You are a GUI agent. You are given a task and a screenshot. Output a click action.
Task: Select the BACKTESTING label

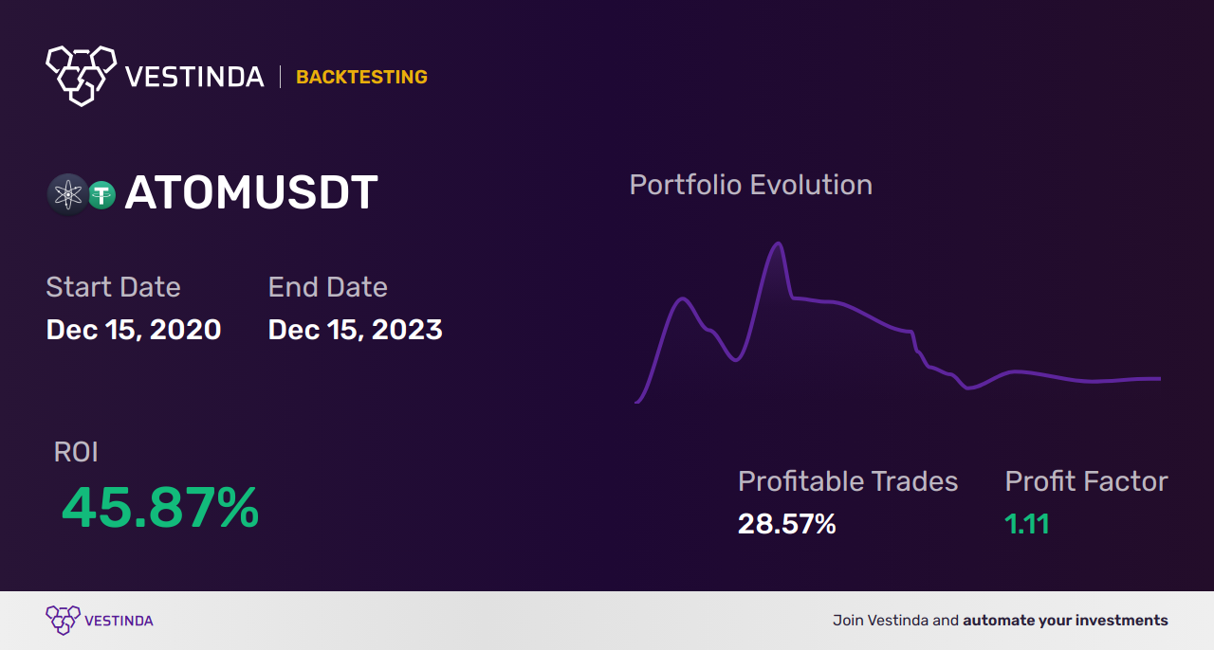[361, 77]
